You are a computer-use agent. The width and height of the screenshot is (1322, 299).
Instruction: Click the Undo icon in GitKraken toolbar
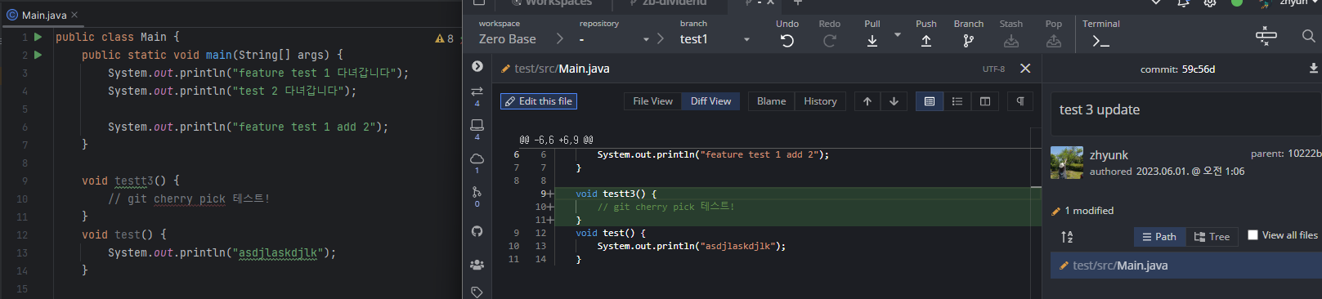click(787, 41)
